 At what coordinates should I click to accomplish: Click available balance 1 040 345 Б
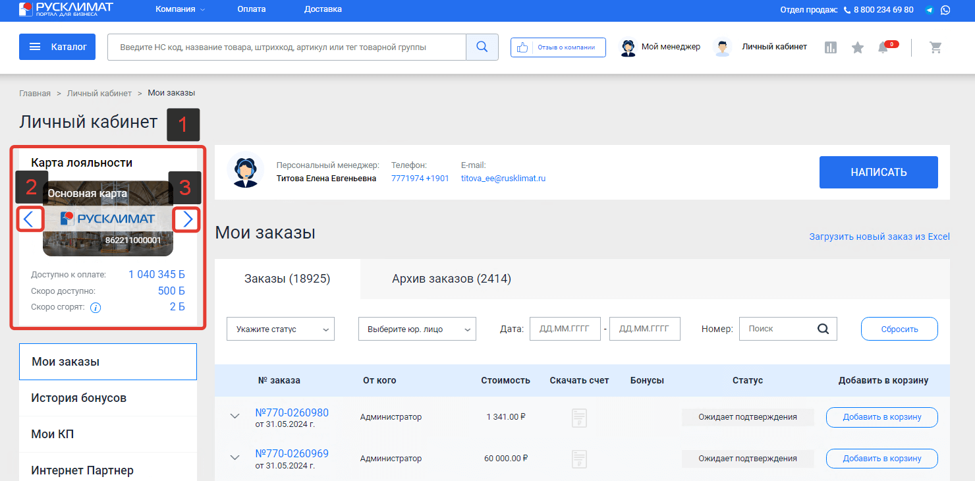[157, 274]
